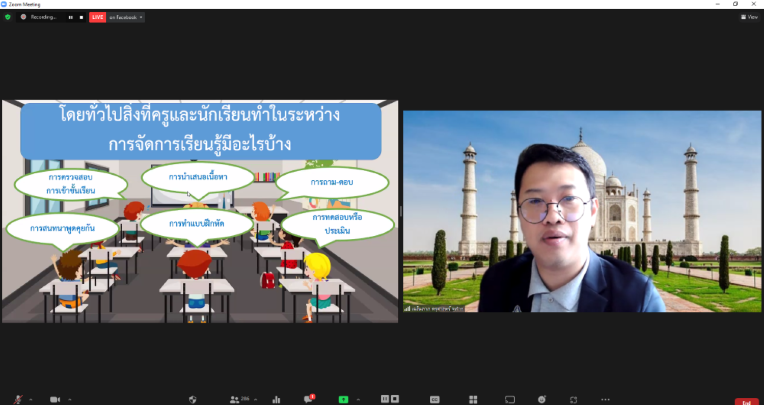
Task: Open the Polls bar-chart icon
Action: pos(276,399)
